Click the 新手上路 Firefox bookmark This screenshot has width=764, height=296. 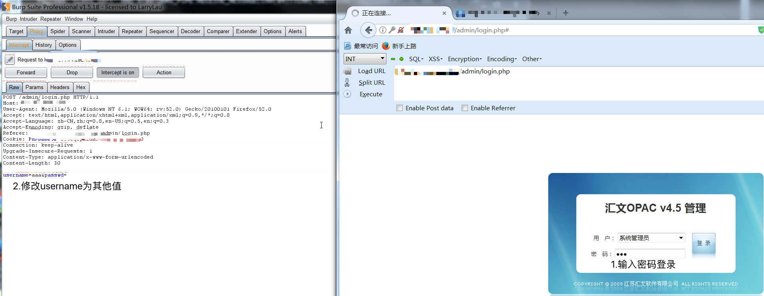399,46
